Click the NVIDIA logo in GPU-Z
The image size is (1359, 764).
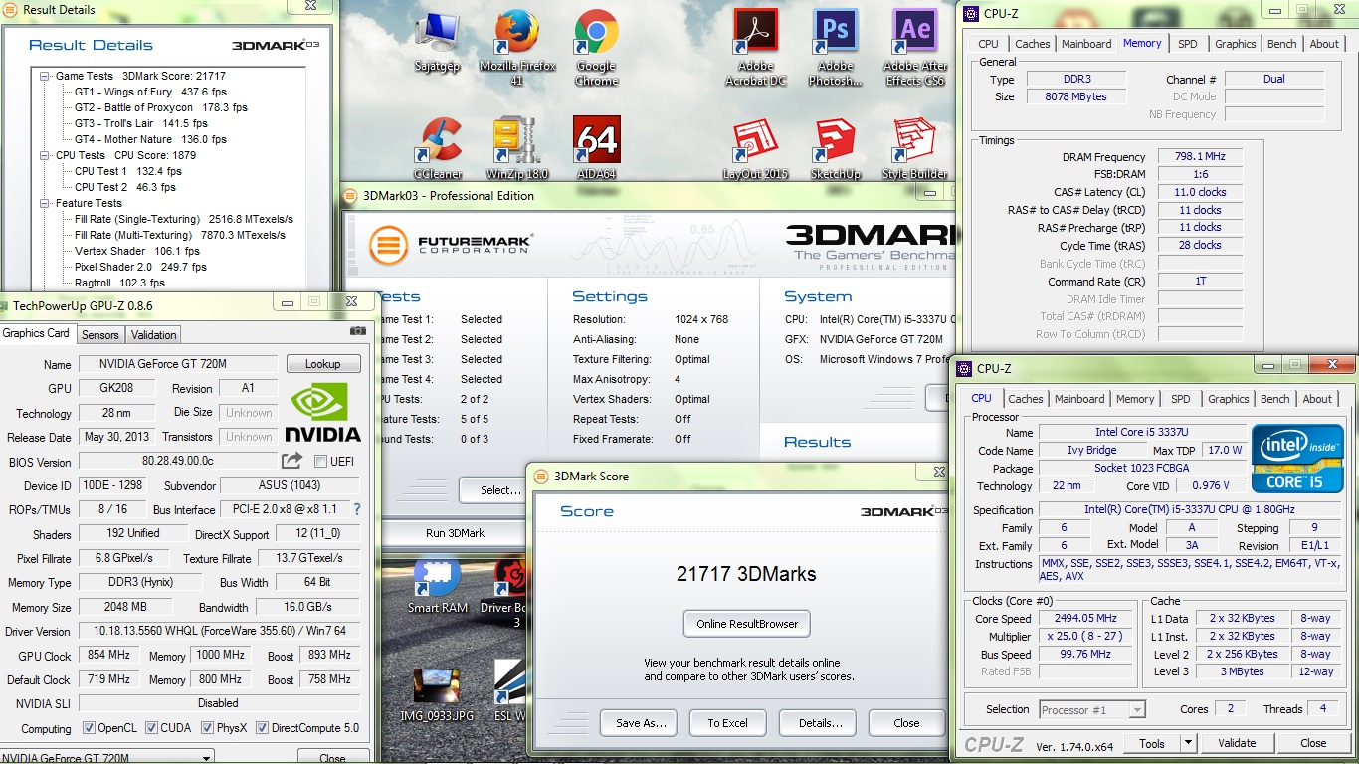[322, 413]
